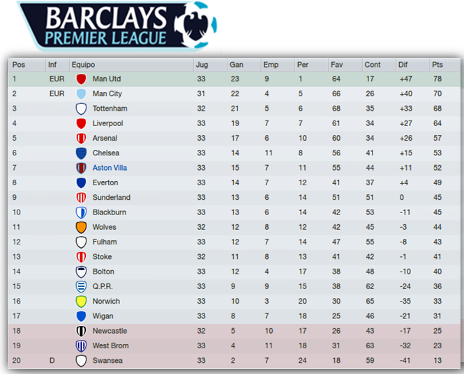
Task: Click the Q.P.R. blue hooped badge
Action: pos(81,286)
